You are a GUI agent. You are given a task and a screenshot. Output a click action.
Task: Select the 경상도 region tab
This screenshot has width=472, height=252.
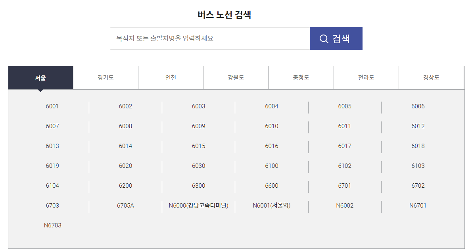[x=431, y=77]
